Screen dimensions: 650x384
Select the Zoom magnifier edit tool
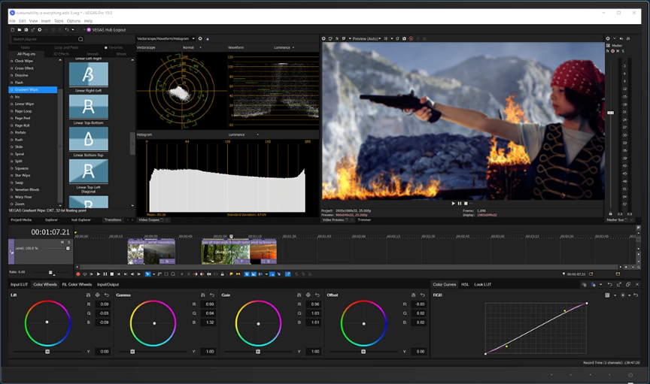(x=173, y=274)
